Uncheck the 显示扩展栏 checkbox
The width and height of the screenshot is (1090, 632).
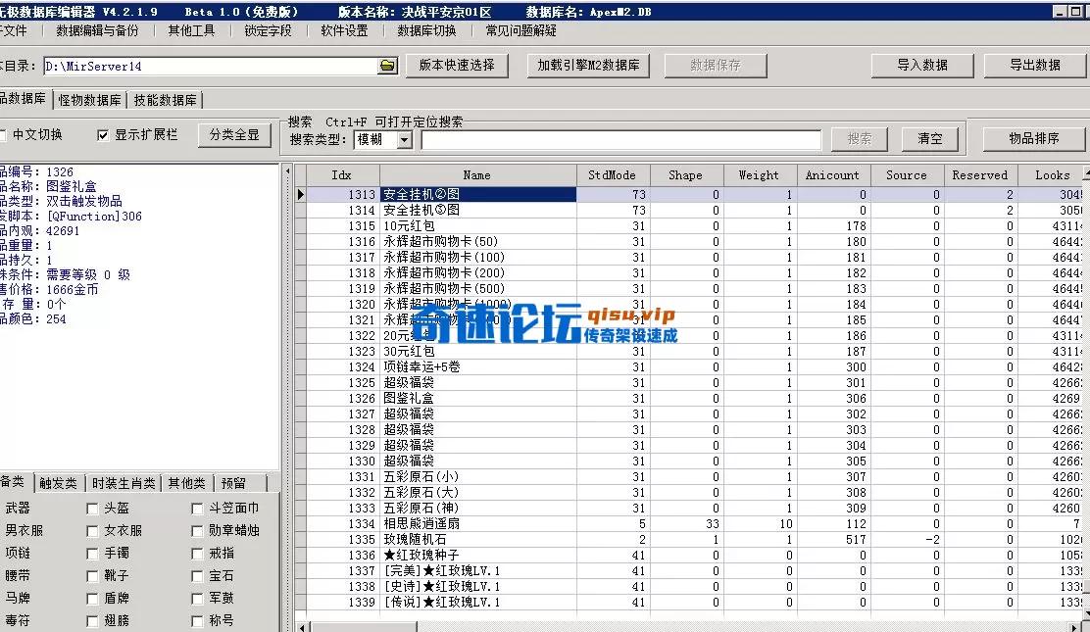point(103,135)
